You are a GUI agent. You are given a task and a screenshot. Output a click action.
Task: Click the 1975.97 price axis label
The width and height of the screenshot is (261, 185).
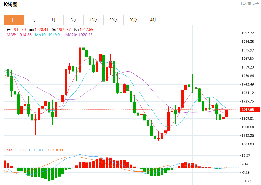[x=248, y=50]
